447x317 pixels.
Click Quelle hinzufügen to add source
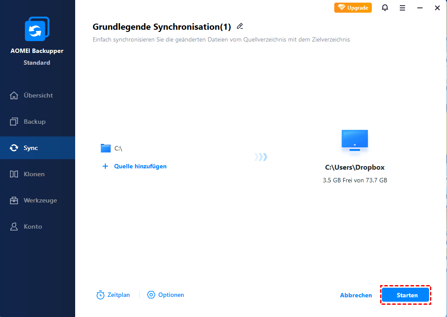click(x=140, y=166)
